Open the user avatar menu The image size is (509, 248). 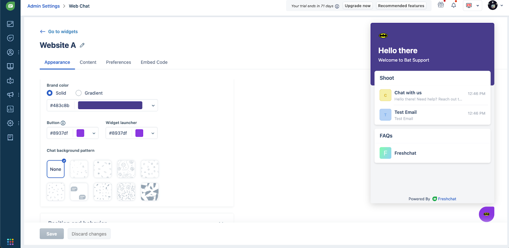(x=492, y=5)
